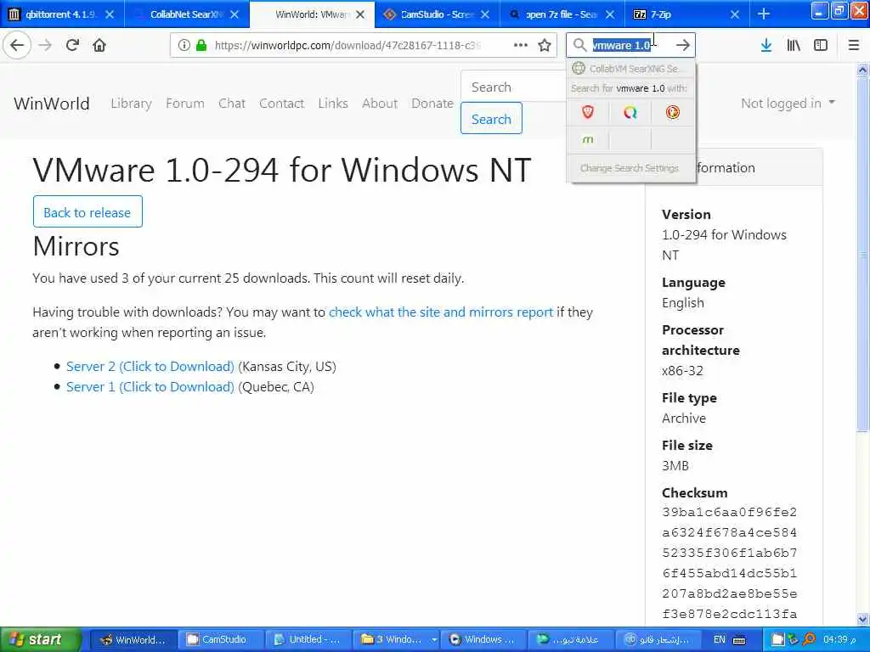Open the Windows Start menu
The height and width of the screenshot is (652, 870).
coord(41,640)
